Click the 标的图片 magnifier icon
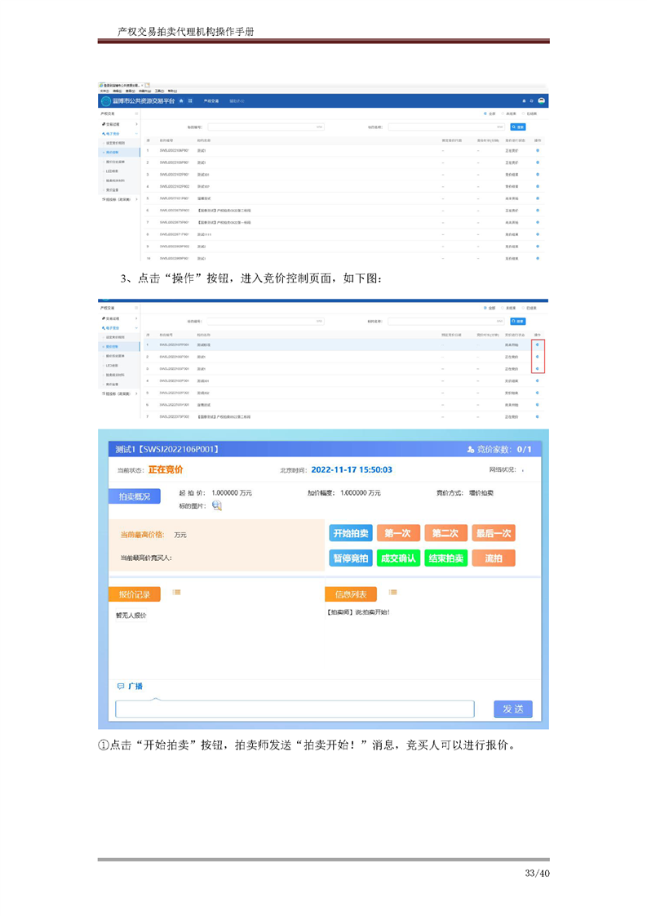This screenshot has width=647, height=916. pos(216,505)
